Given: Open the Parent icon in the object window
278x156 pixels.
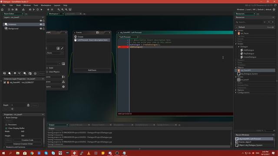Looking at the screenshot, I should pyautogui.click(x=63, y=82).
